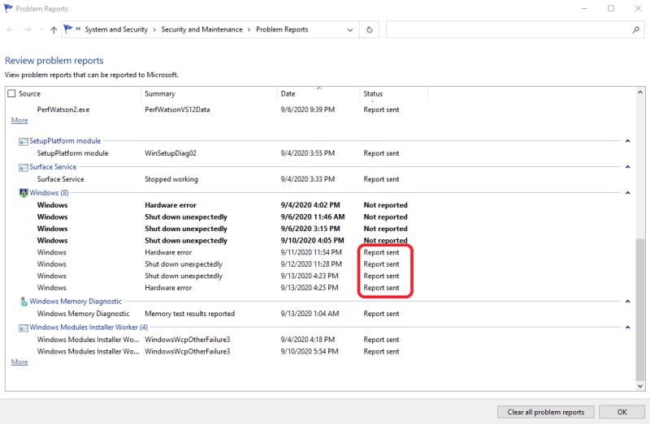The height and width of the screenshot is (424, 650).
Task: Click the search magnifier icon
Action: [x=636, y=30]
